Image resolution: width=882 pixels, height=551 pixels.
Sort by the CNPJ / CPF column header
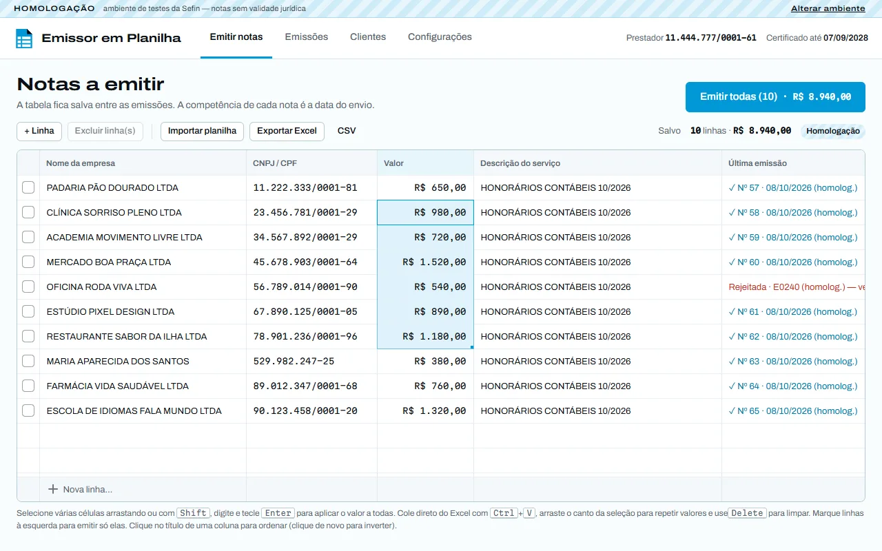(311, 163)
